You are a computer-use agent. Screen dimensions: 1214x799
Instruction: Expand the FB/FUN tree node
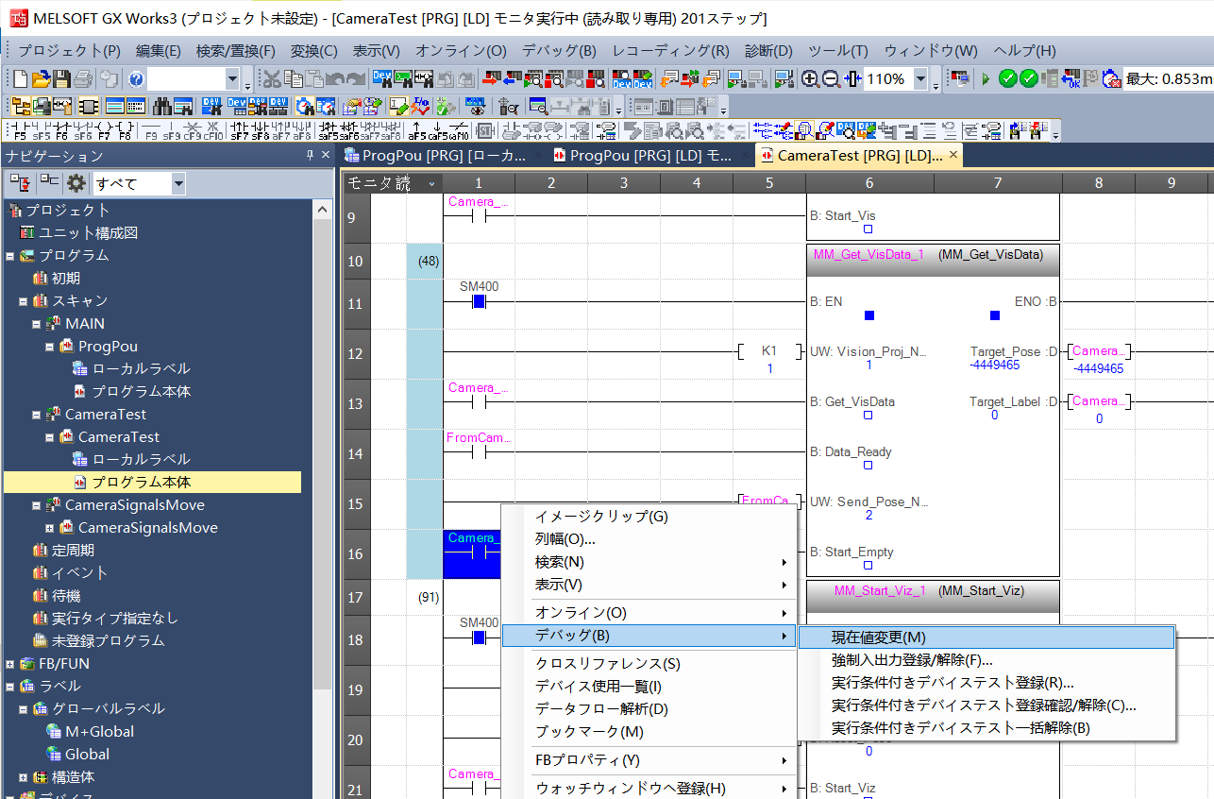click(9, 664)
